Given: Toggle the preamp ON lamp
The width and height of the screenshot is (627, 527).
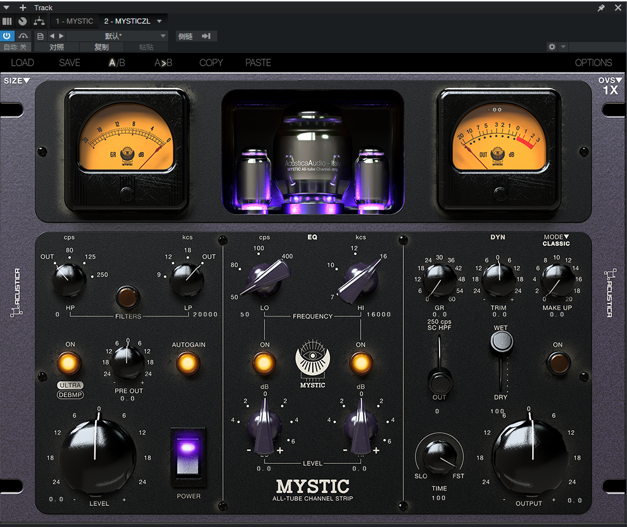Looking at the screenshot, I should click(69, 363).
